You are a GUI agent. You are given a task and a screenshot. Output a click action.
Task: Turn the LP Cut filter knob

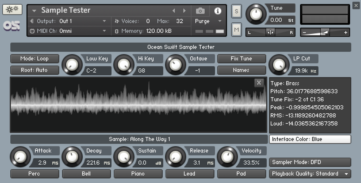pyautogui.click(x=278, y=64)
